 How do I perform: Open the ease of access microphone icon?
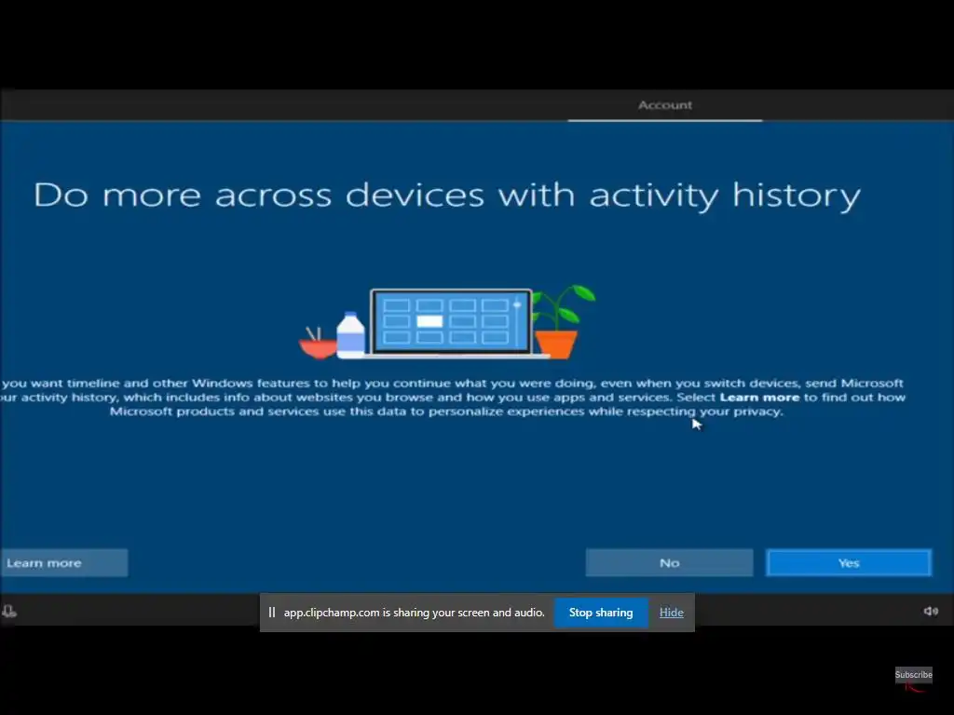9,611
